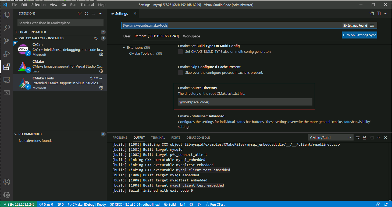Viewport: 392px width, 207px height.
Task: Open the Selection menu
Action: 38,5
